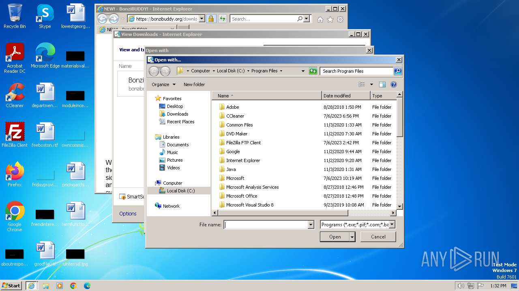519x291 pixels.
Task: Open the Recycle Bin desktop icon
Action: 15,16
